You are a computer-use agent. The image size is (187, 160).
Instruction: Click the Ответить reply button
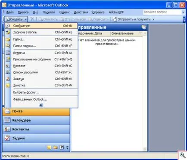point(48,19)
